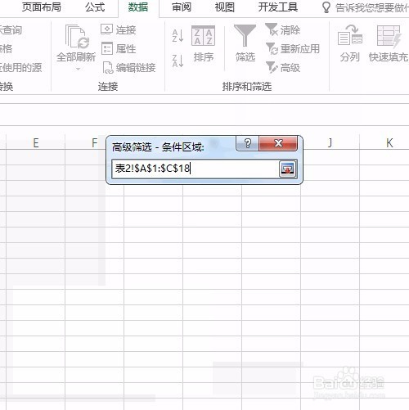Expand dialog with range-select button
This screenshot has width=409, height=410.
coord(288,169)
